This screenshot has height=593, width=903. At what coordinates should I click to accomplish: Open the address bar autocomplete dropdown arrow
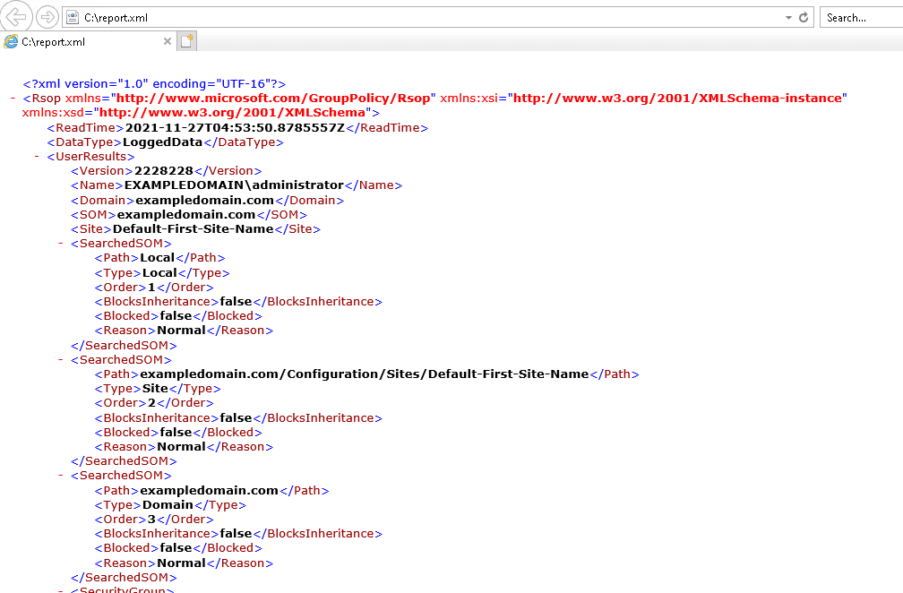coord(788,18)
